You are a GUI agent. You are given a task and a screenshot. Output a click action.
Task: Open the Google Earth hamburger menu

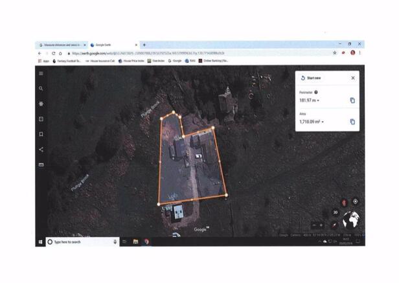[41, 74]
